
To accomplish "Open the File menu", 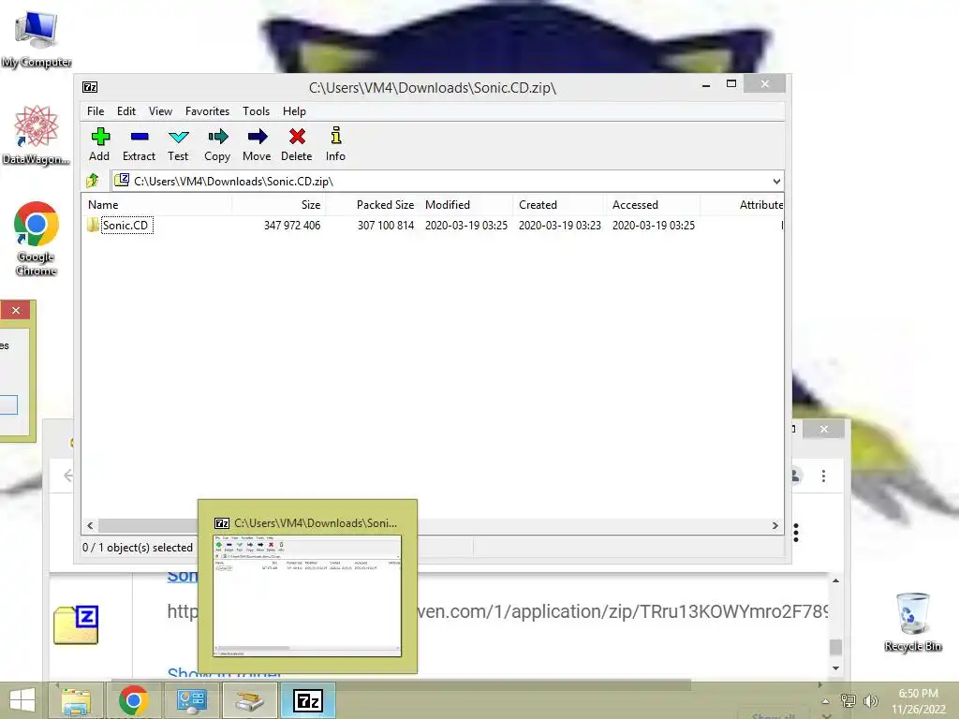I will 96,111.
